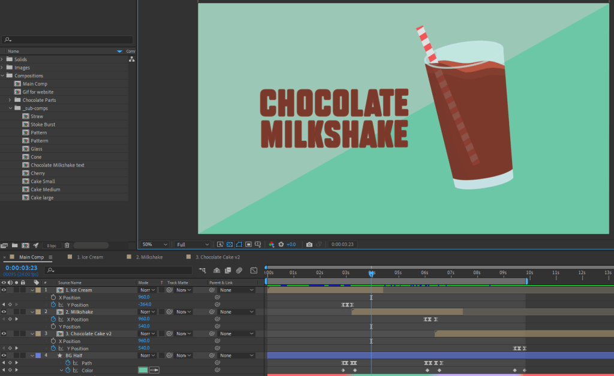
Task: Click the trash icon to delete selected item
Action: [67, 245]
